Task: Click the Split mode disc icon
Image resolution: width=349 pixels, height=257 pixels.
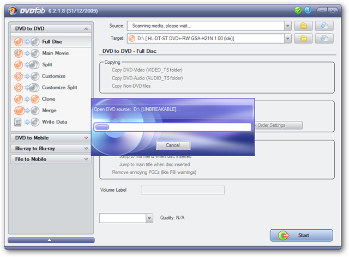Action: coord(27,65)
